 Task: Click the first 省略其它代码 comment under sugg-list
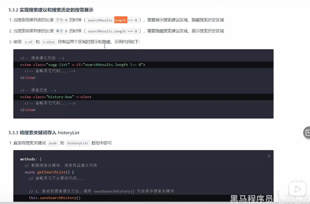(x=50, y=71)
